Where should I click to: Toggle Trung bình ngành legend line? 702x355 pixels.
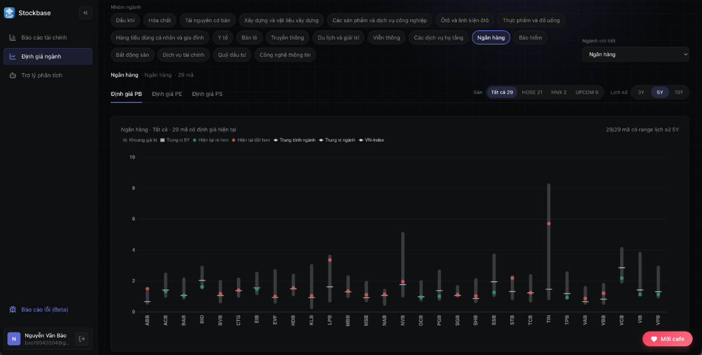295,140
